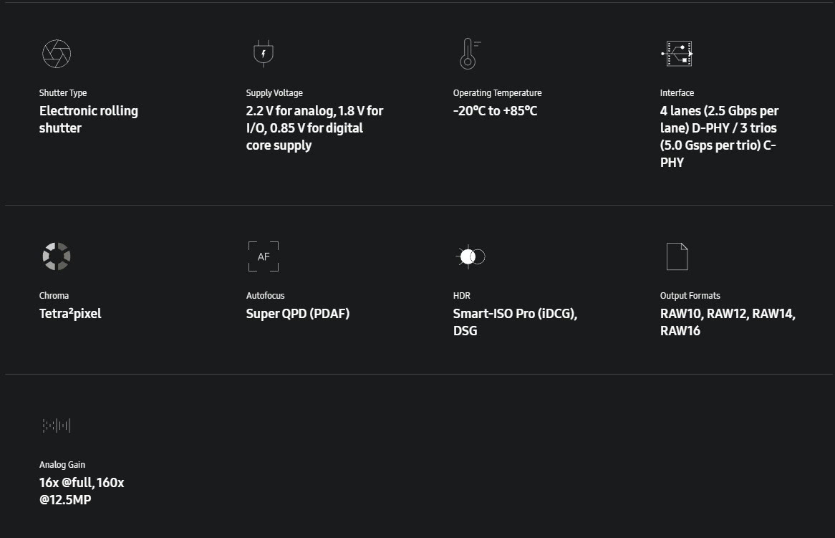Click the Analog Gain waveform bars icon
835x538 pixels.
click(x=57, y=425)
